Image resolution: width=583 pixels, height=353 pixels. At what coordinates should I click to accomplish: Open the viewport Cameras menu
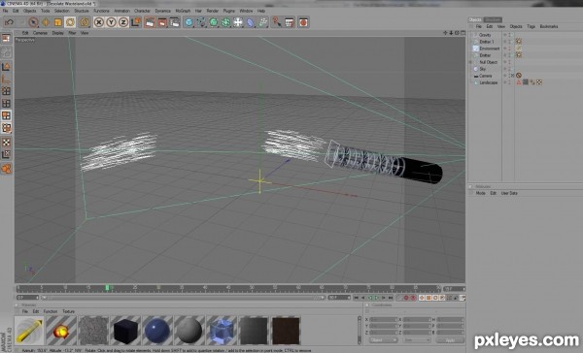(40, 33)
